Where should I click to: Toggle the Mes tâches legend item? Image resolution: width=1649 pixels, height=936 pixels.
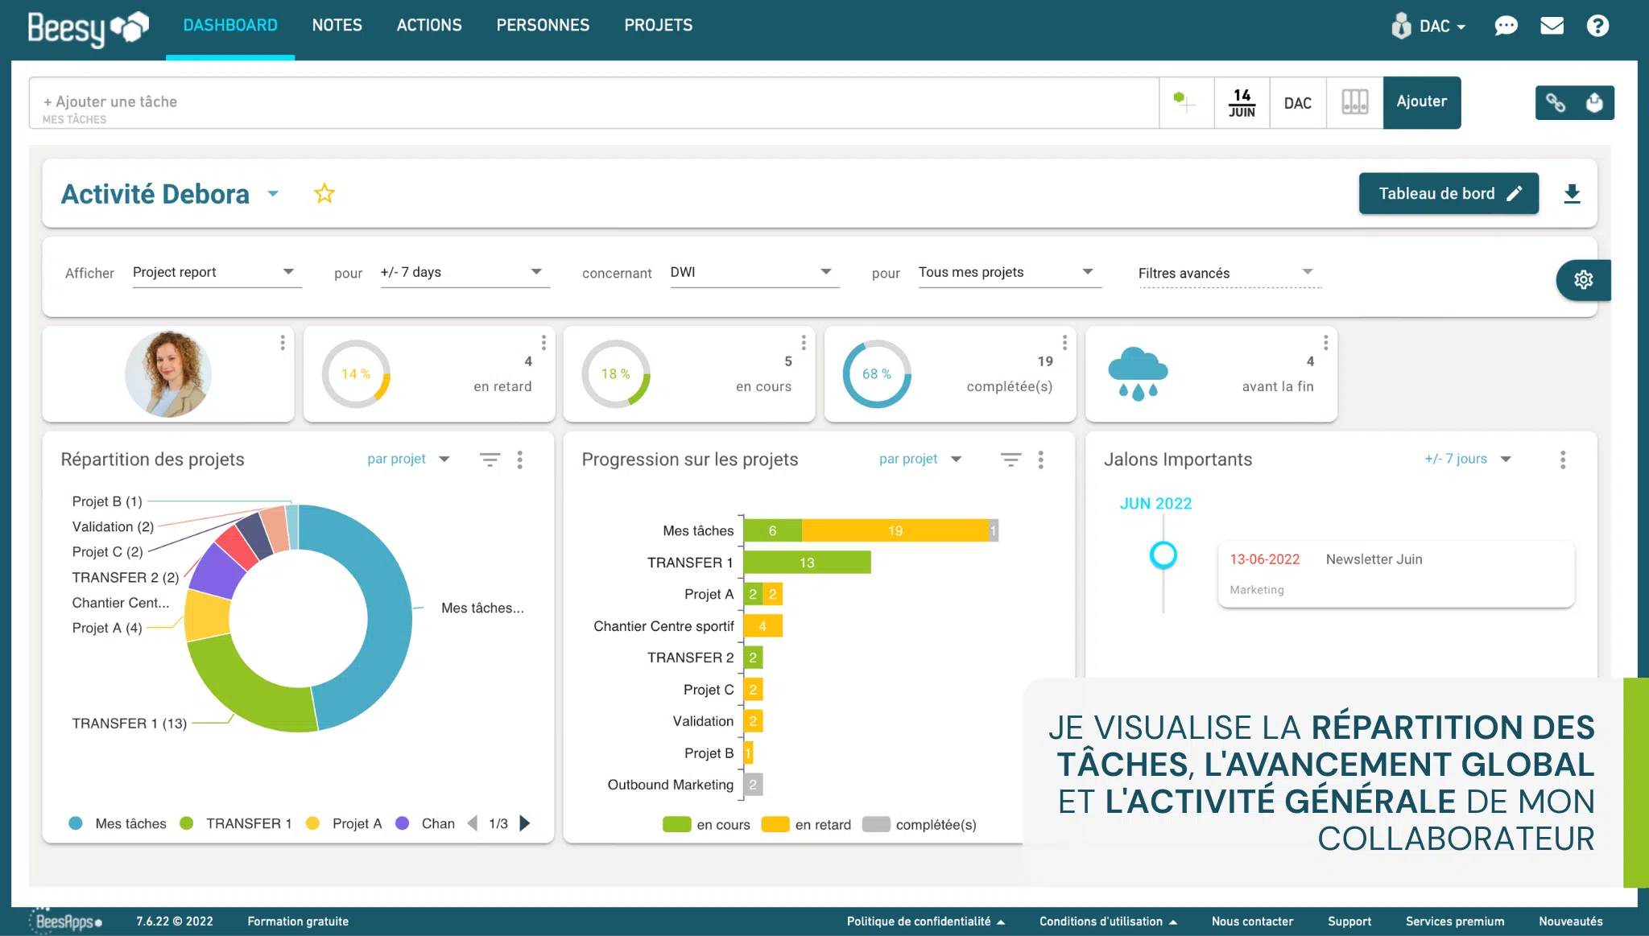tap(118, 823)
